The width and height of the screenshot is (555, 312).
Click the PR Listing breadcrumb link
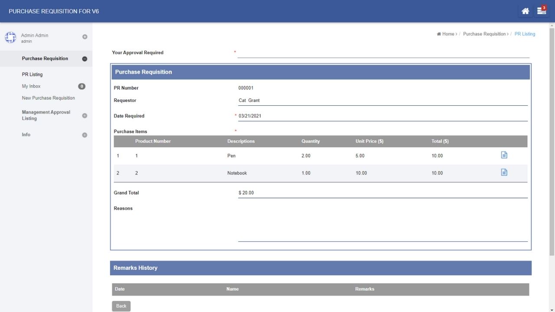click(525, 34)
